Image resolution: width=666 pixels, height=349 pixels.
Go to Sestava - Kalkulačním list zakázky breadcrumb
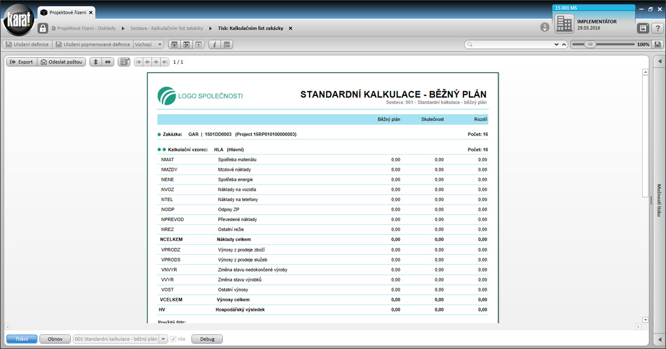click(167, 28)
